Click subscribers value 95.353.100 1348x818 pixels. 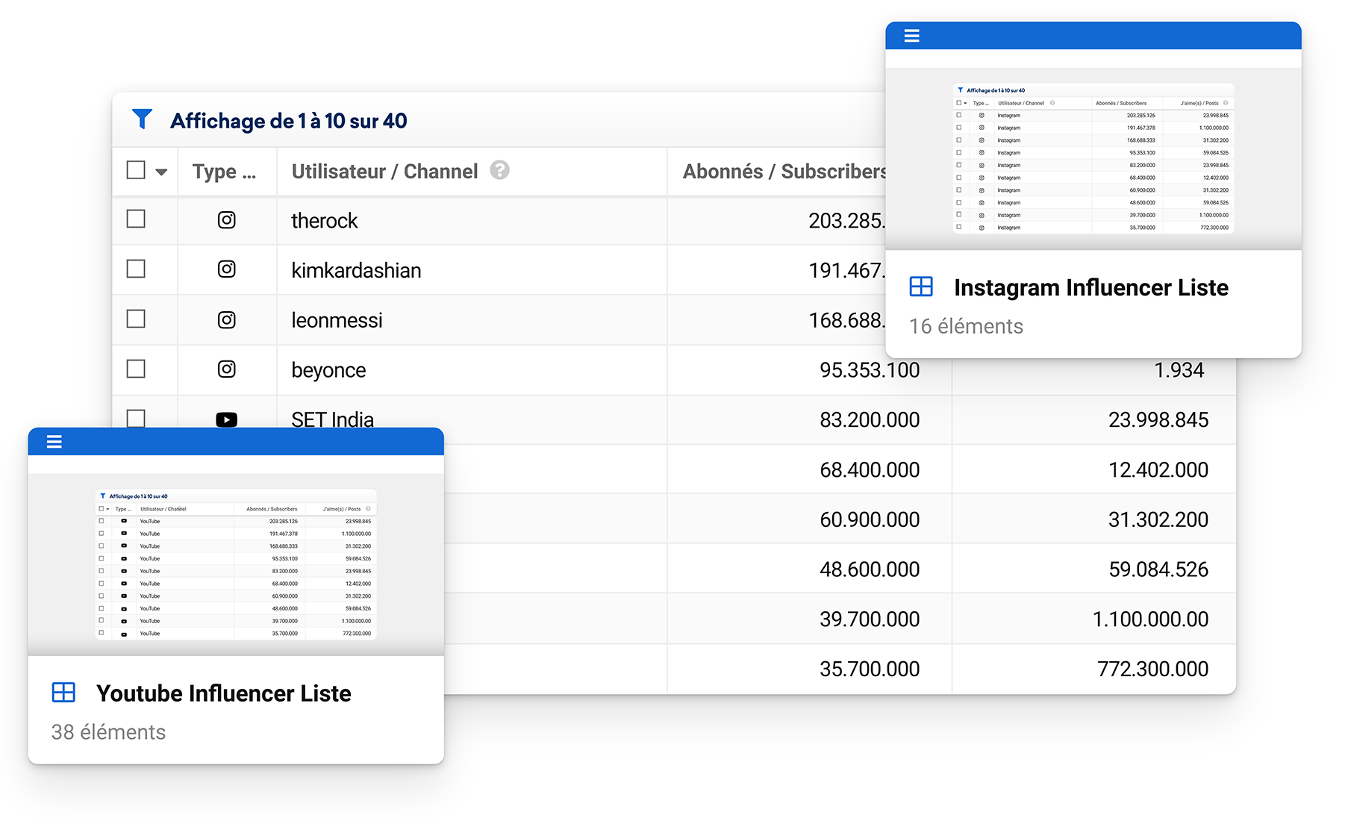tap(870, 370)
